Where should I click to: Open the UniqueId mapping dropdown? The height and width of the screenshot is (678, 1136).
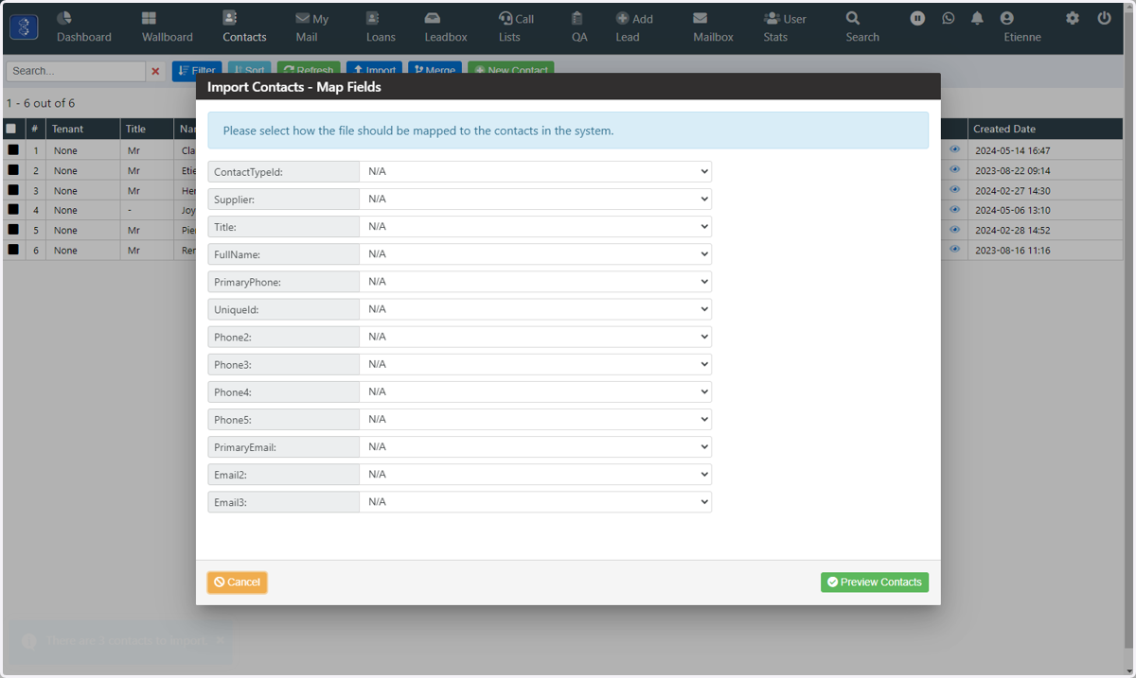point(535,308)
